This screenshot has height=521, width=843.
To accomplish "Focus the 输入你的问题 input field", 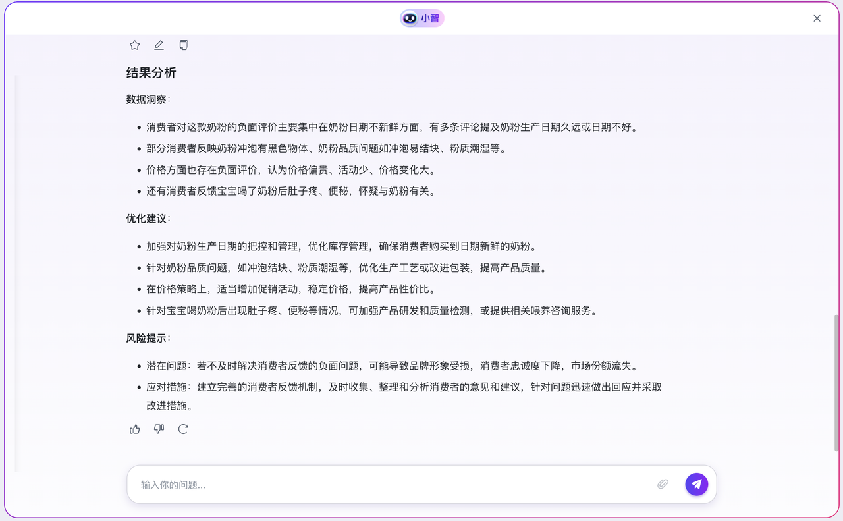I will tap(395, 485).
